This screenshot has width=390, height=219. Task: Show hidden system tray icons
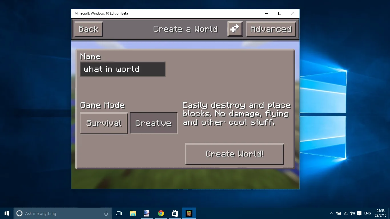(331, 213)
